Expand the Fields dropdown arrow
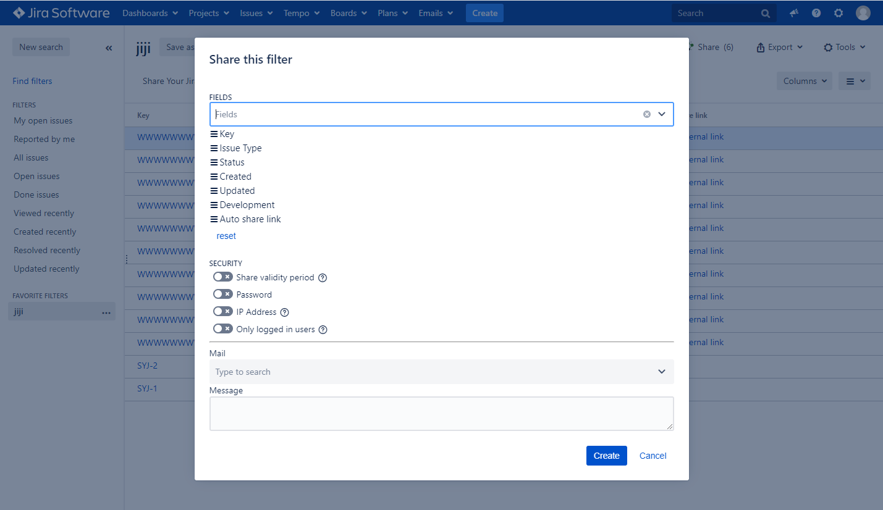Image resolution: width=883 pixels, height=510 pixels. coord(662,114)
